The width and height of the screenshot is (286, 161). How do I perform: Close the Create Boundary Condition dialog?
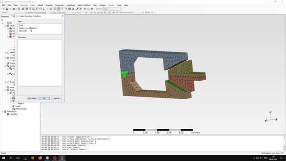point(63,16)
